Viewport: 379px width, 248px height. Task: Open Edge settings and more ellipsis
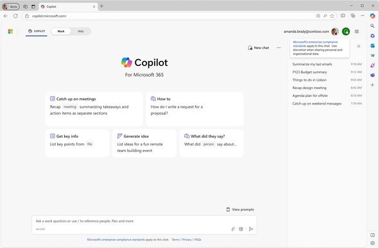pyautogui.click(x=362, y=15)
